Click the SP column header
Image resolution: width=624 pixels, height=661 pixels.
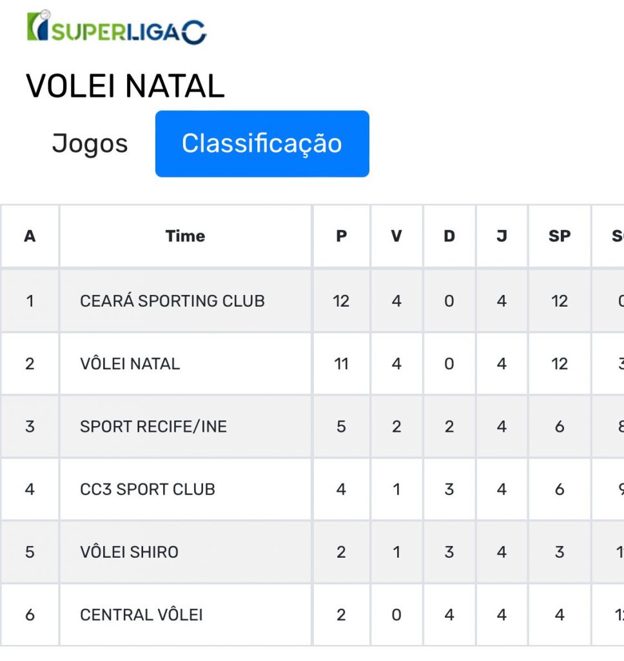(x=560, y=236)
